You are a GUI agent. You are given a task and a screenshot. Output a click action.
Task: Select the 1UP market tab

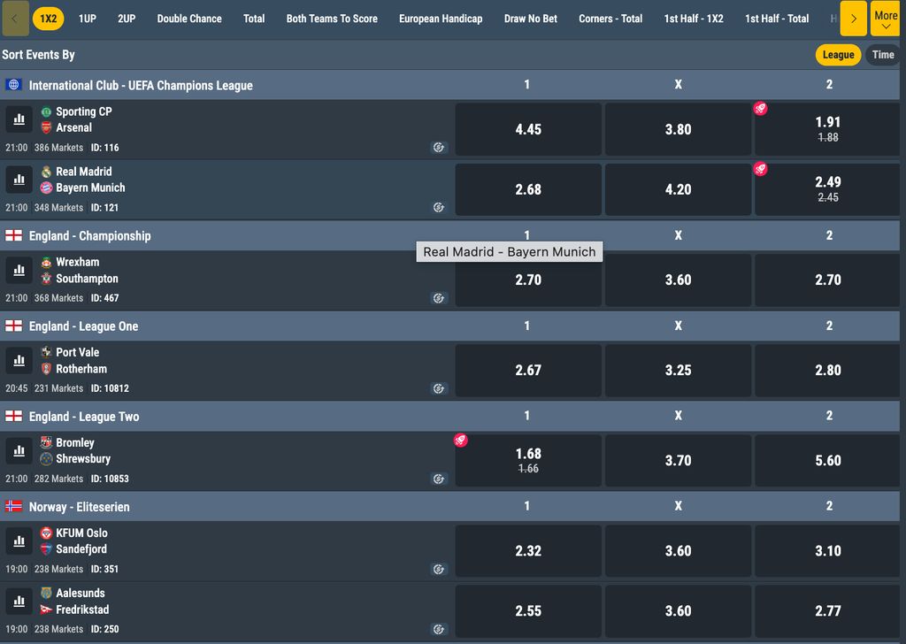tap(88, 19)
